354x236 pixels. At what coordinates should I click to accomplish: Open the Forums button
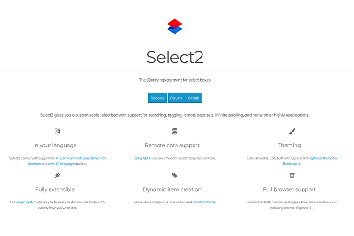point(176,98)
